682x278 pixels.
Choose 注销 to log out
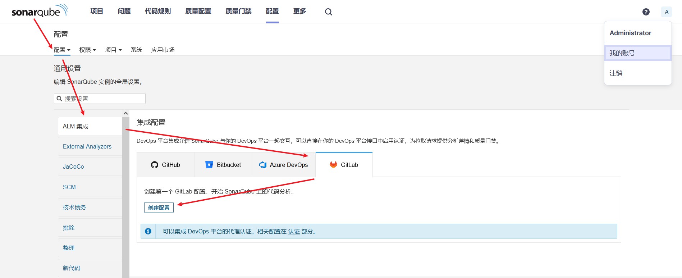click(x=638, y=73)
